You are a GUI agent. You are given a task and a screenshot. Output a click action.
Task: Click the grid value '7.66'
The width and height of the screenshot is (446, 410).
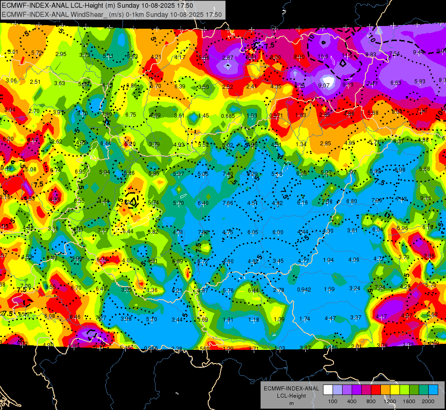coord(228,203)
